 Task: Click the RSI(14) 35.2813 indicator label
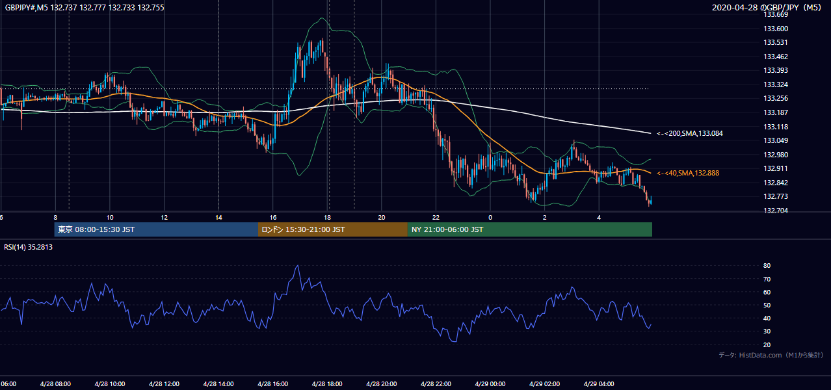(28, 246)
